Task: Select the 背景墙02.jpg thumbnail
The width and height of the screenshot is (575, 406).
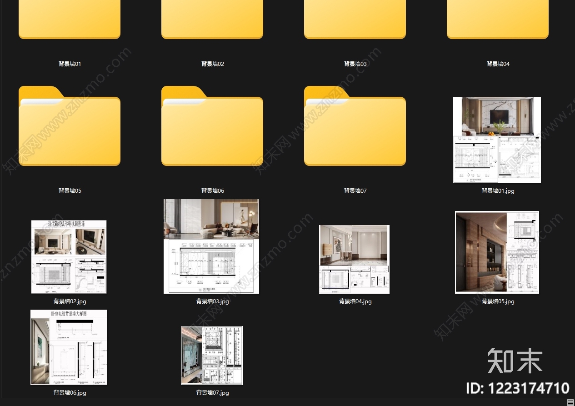Action: tap(69, 257)
